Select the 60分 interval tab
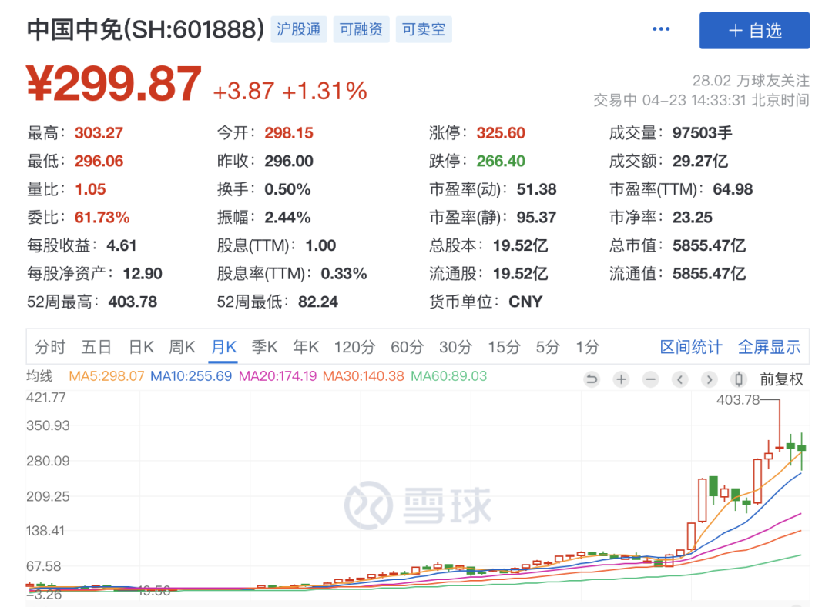The width and height of the screenshot is (832, 607). (x=407, y=348)
